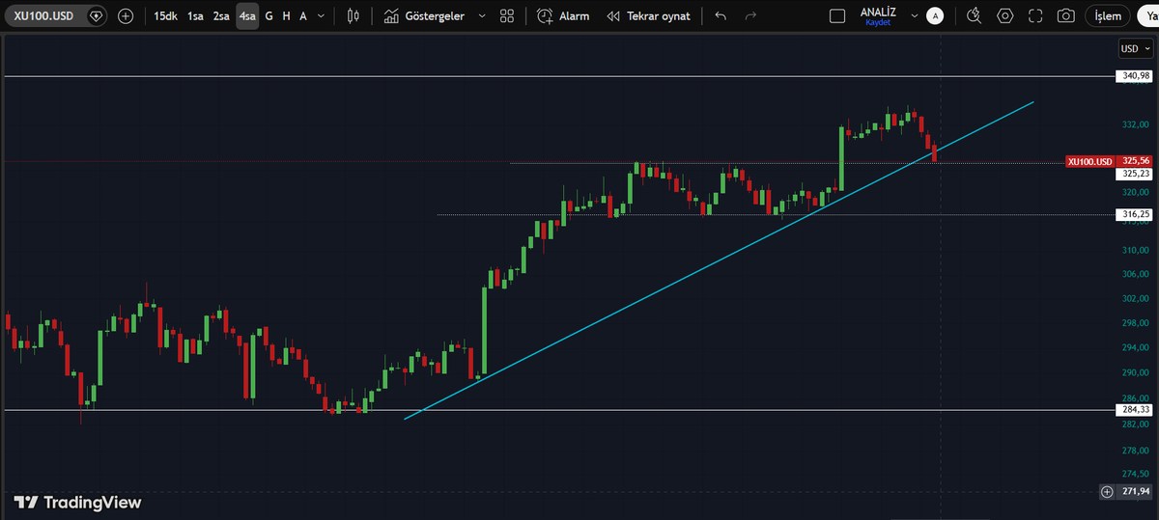Switch to the H weekly interval
The height and width of the screenshot is (520, 1159).
click(287, 16)
